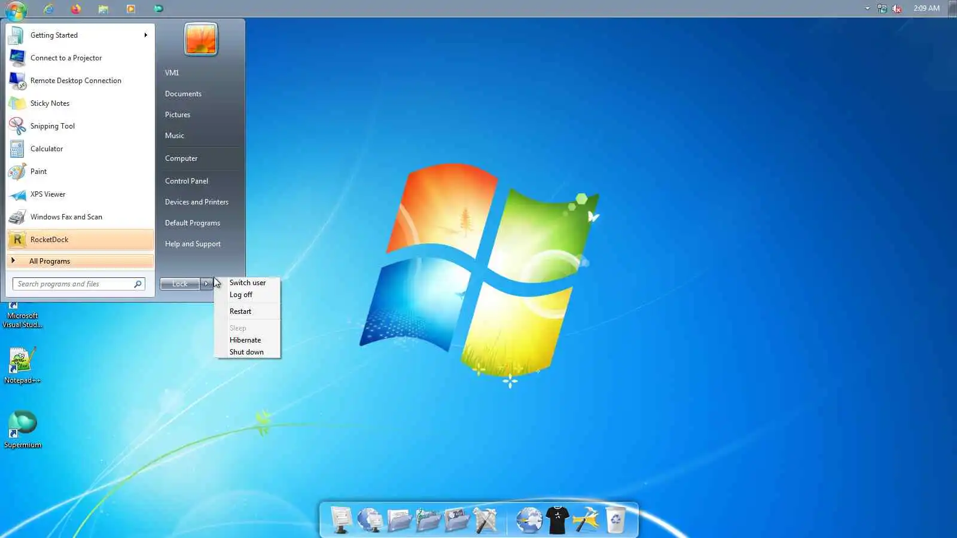Click the globe icon in the dock
957x538 pixels.
529,520
